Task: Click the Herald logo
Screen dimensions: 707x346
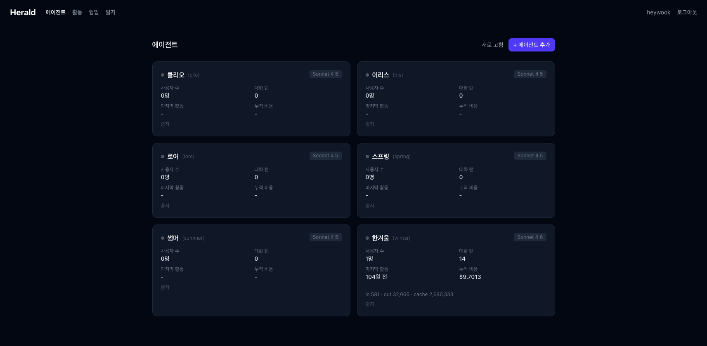Action: (x=23, y=12)
